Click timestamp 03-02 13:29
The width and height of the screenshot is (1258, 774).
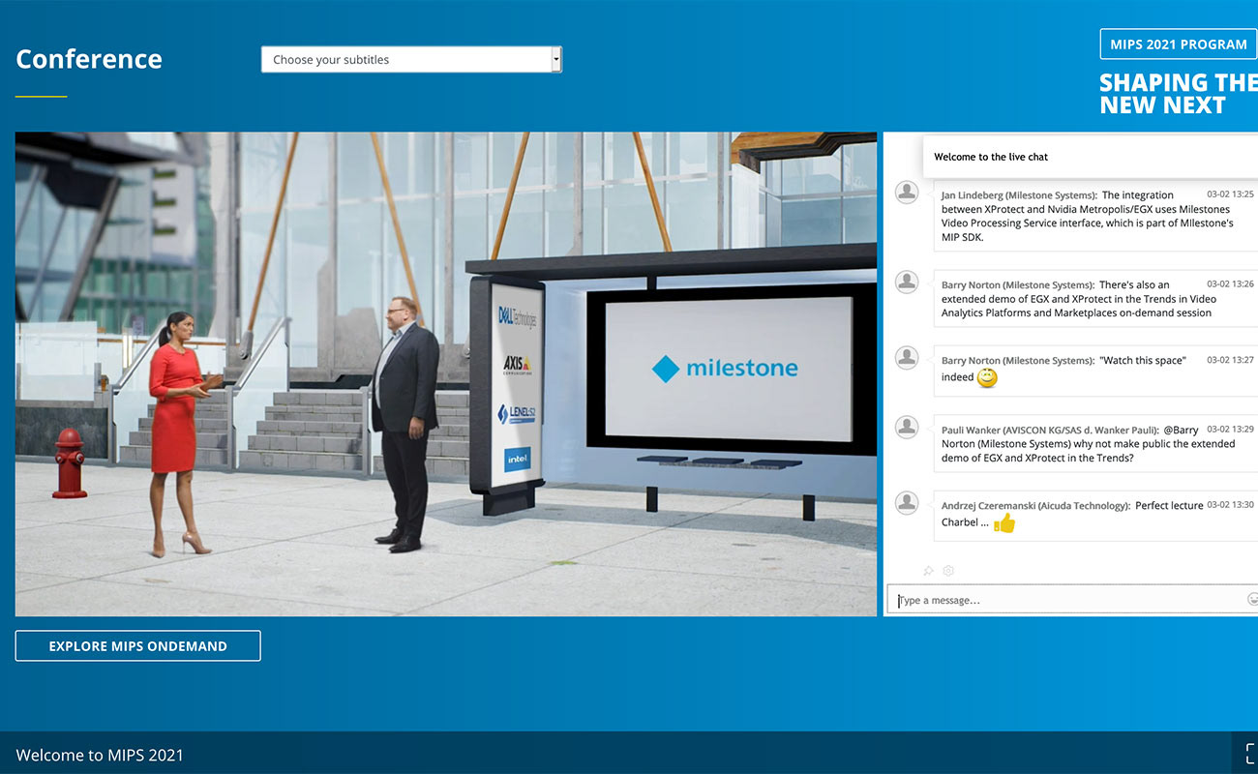coord(1230,430)
